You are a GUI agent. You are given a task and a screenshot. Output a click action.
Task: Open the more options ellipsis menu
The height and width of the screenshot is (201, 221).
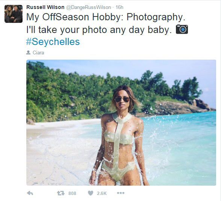[121, 193]
